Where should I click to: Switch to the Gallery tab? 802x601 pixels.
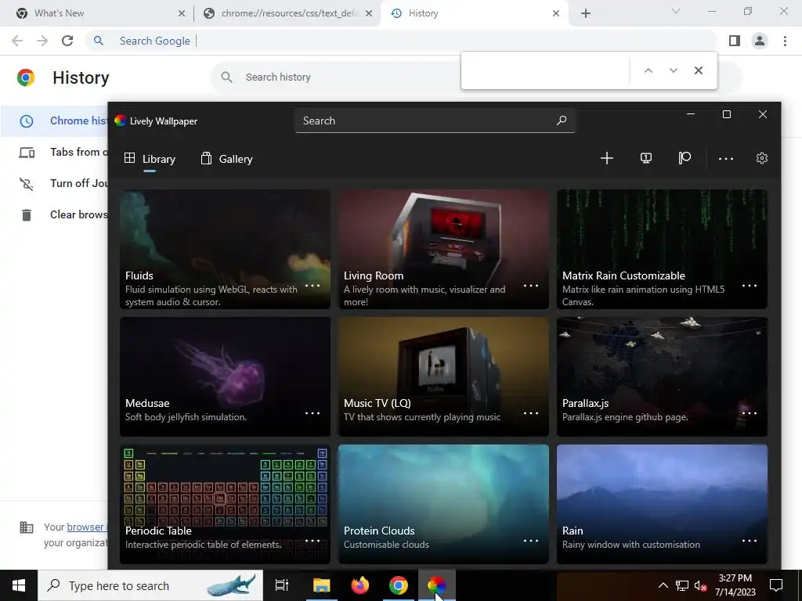pos(226,159)
